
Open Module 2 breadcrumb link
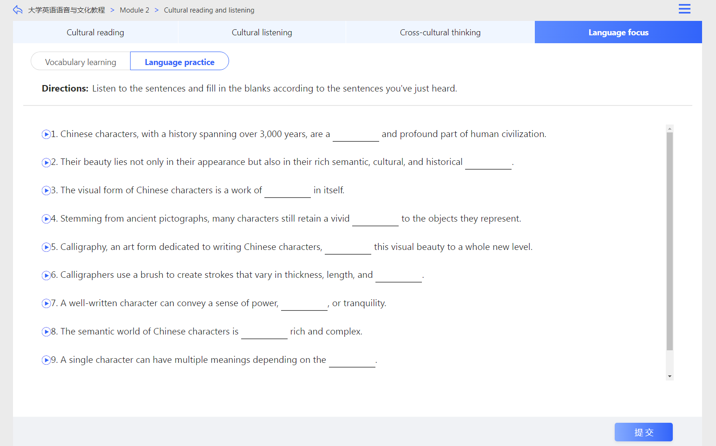134,10
